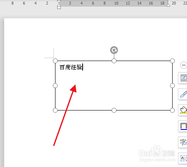Select the top-left resize handle of text box
The image size is (187, 167).
coord(55,61)
